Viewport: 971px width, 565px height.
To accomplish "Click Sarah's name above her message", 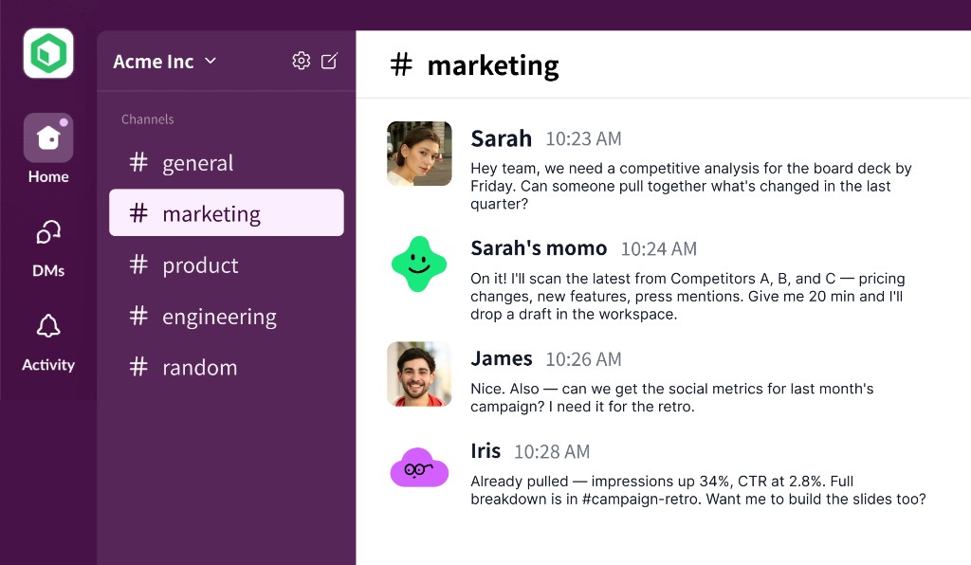I will tap(501, 137).
